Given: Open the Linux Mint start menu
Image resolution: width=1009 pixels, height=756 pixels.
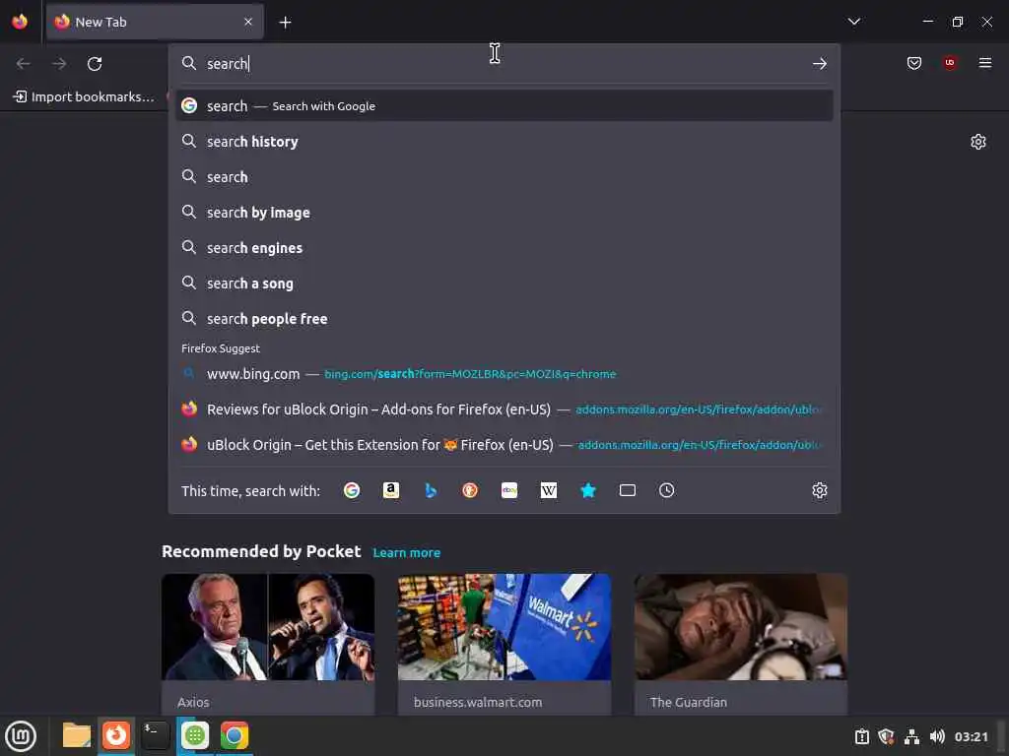Looking at the screenshot, I should coord(21,735).
